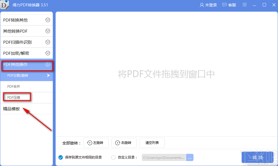278x166 pixels.
Task: Select the PDF扫描件识别 category
Action: (x=27, y=42)
